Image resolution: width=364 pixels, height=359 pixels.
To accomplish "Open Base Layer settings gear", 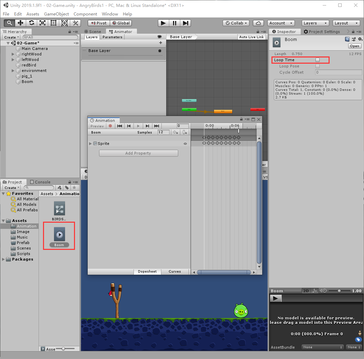I will coord(160,51).
